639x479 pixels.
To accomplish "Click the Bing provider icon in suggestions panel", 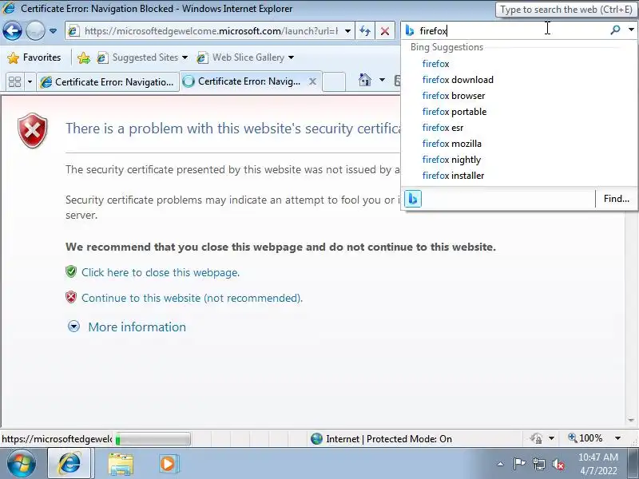I will [413, 199].
